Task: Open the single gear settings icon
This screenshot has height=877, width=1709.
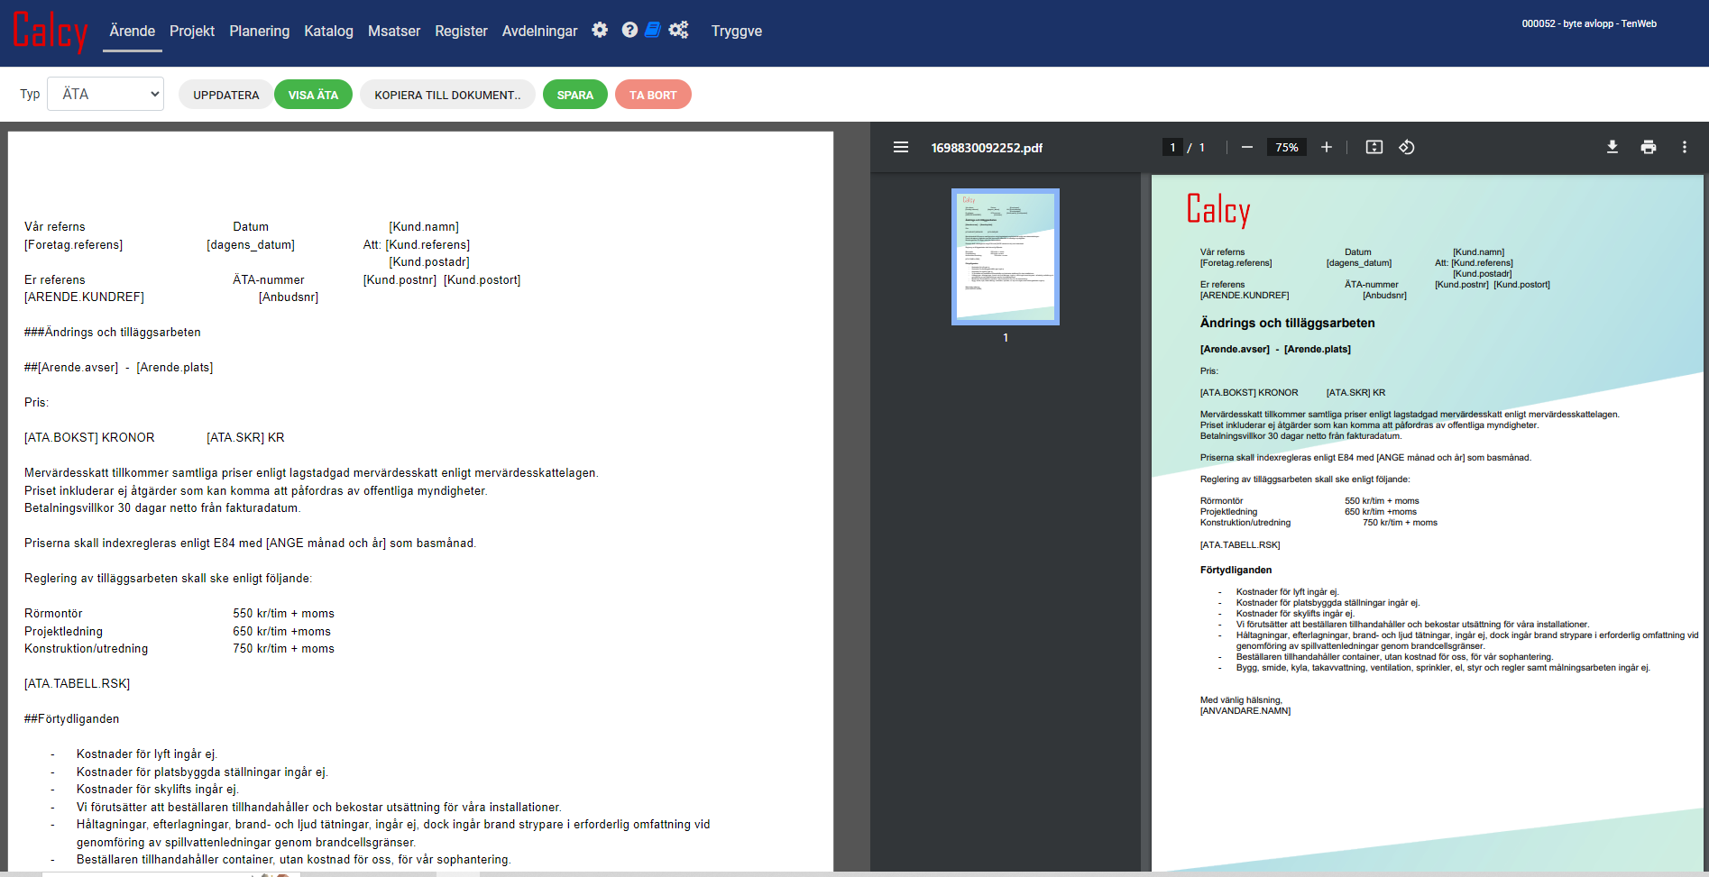Action: 600,30
